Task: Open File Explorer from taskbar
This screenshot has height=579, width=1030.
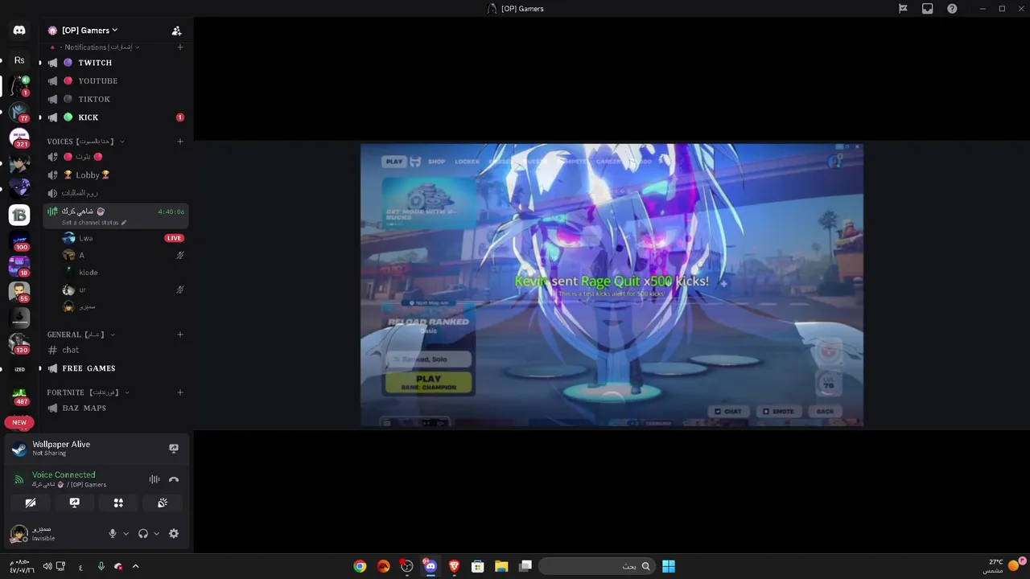Action: point(501,566)
